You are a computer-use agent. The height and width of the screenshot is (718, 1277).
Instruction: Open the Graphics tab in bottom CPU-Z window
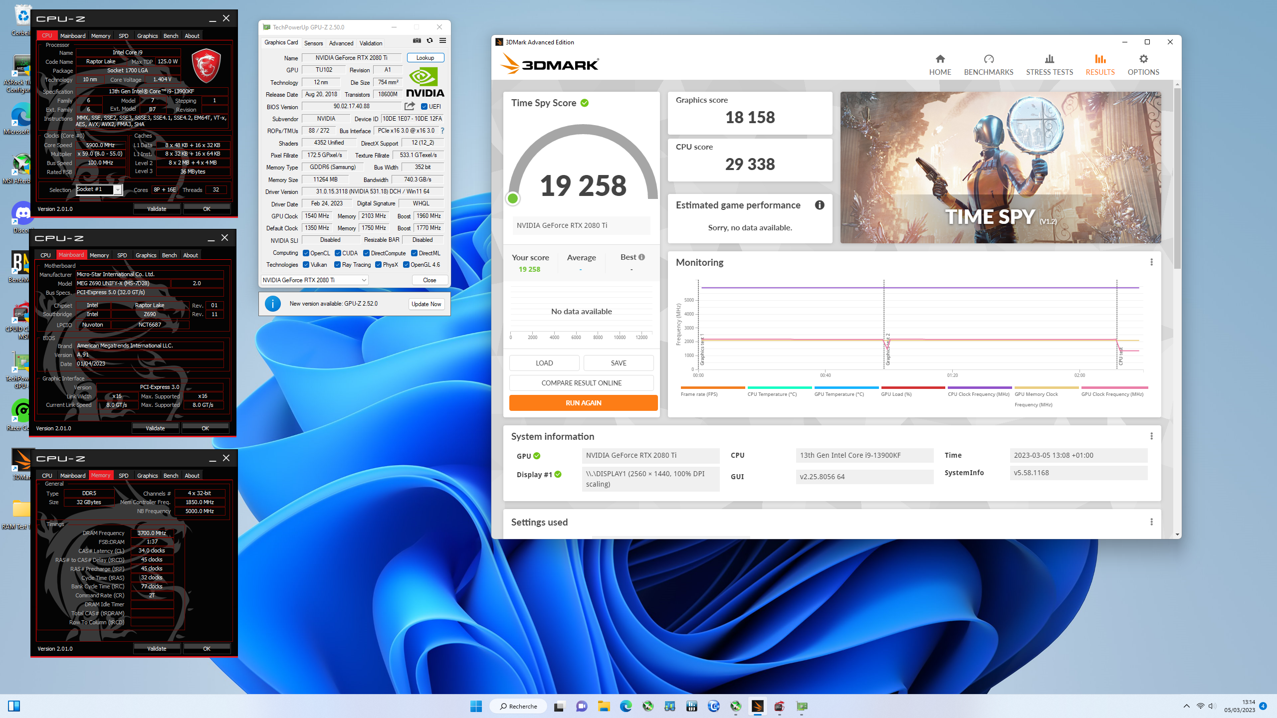(147, 476)
